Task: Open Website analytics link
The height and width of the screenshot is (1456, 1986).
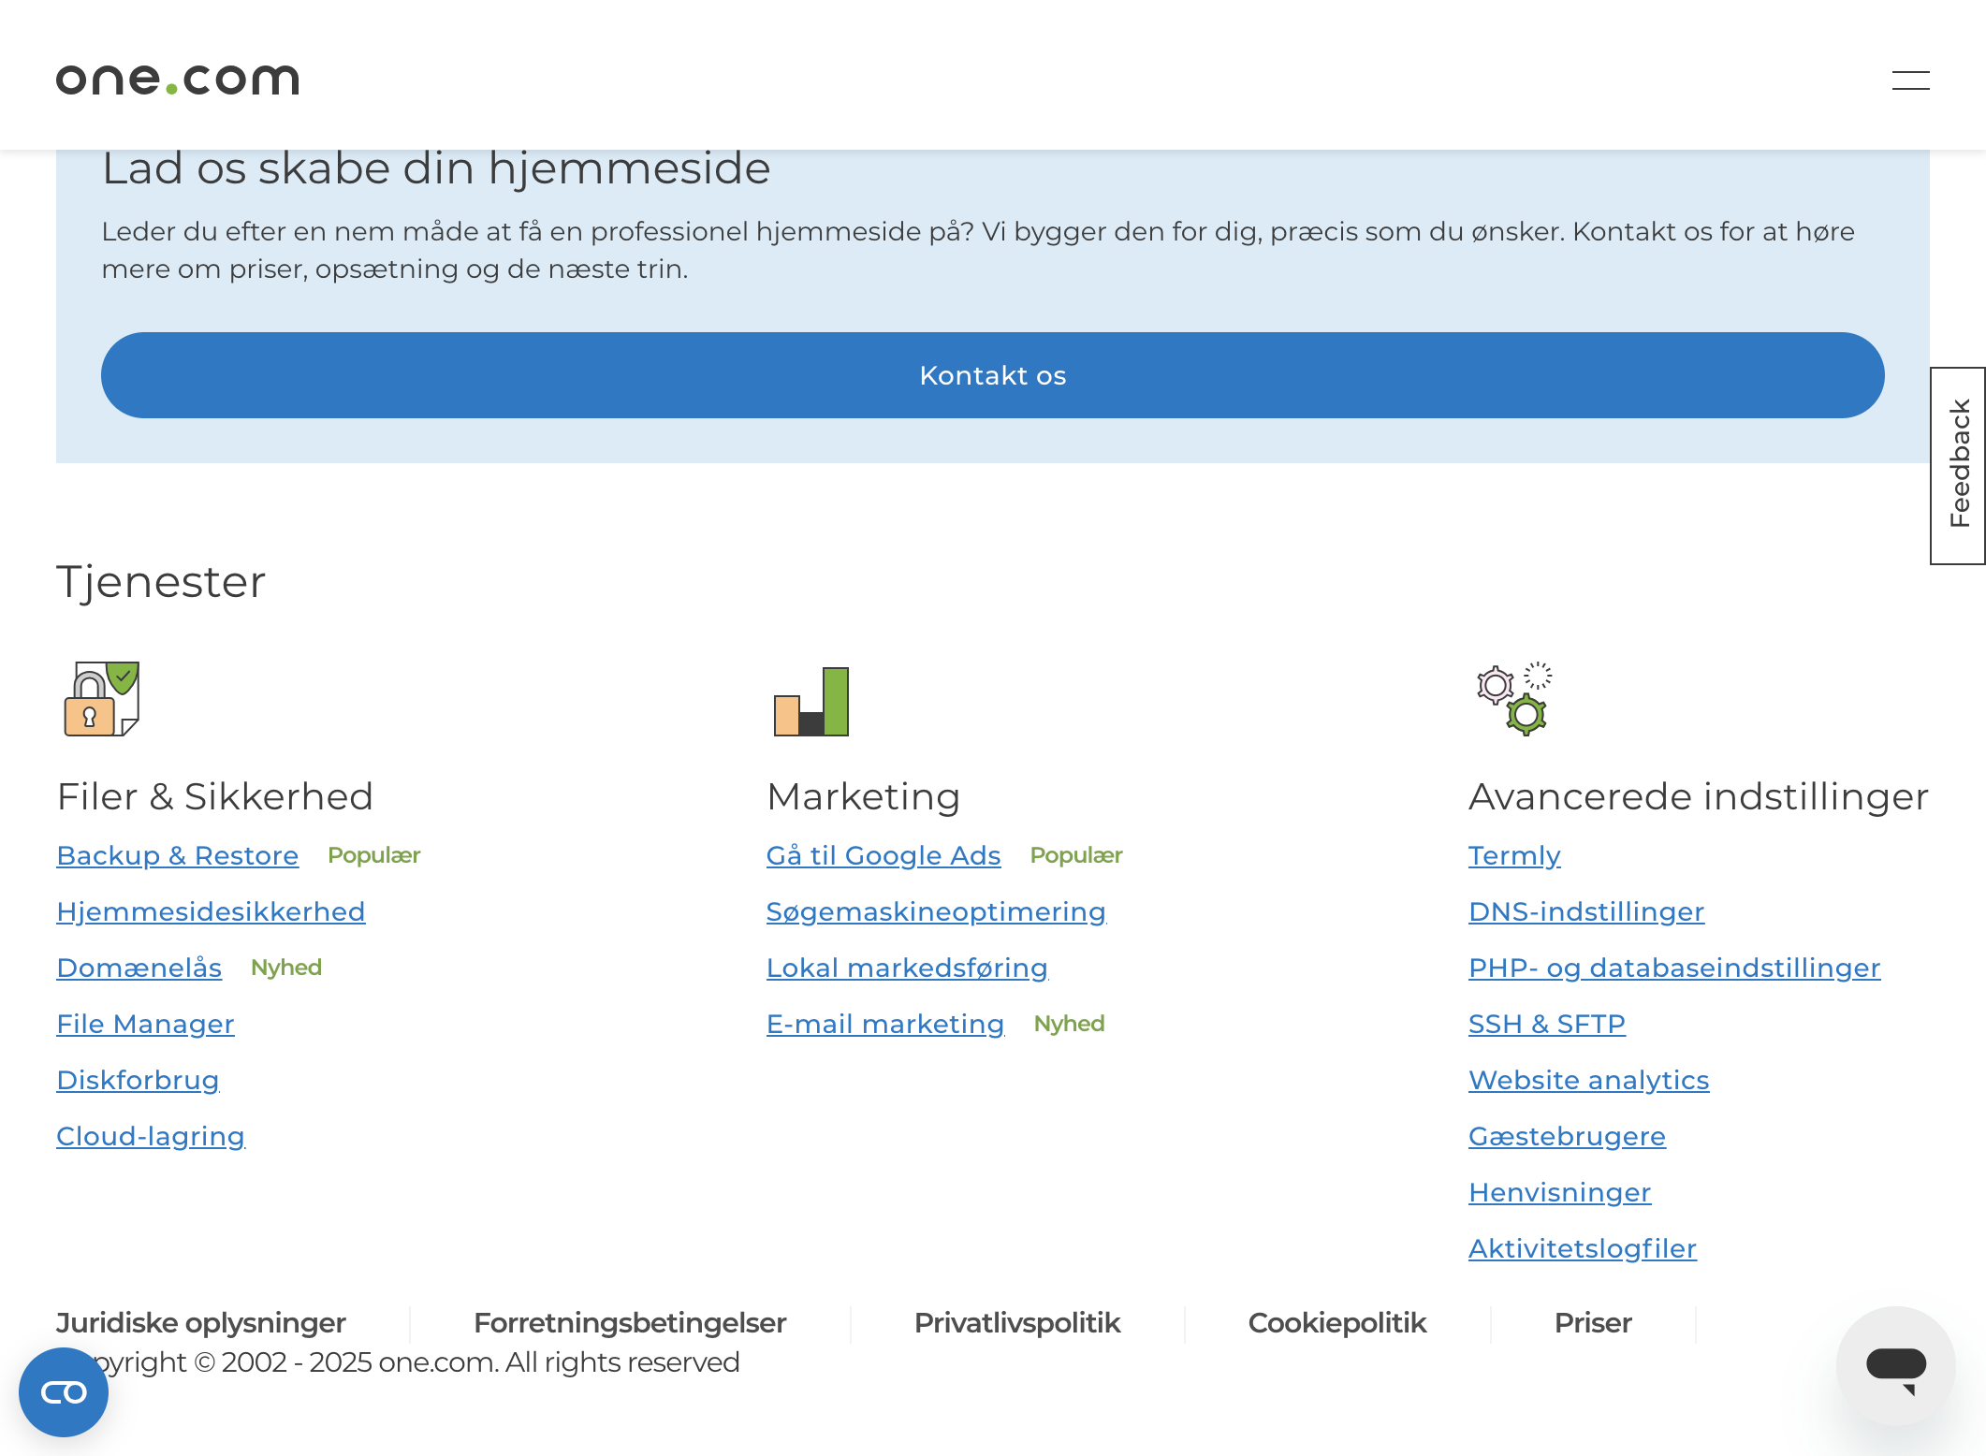Action: [1589, 1080]
